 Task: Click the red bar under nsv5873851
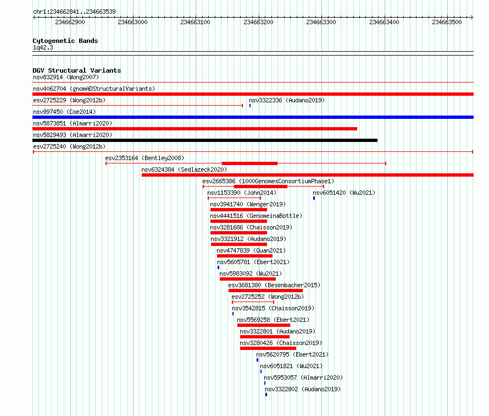(x=195, y=129)
